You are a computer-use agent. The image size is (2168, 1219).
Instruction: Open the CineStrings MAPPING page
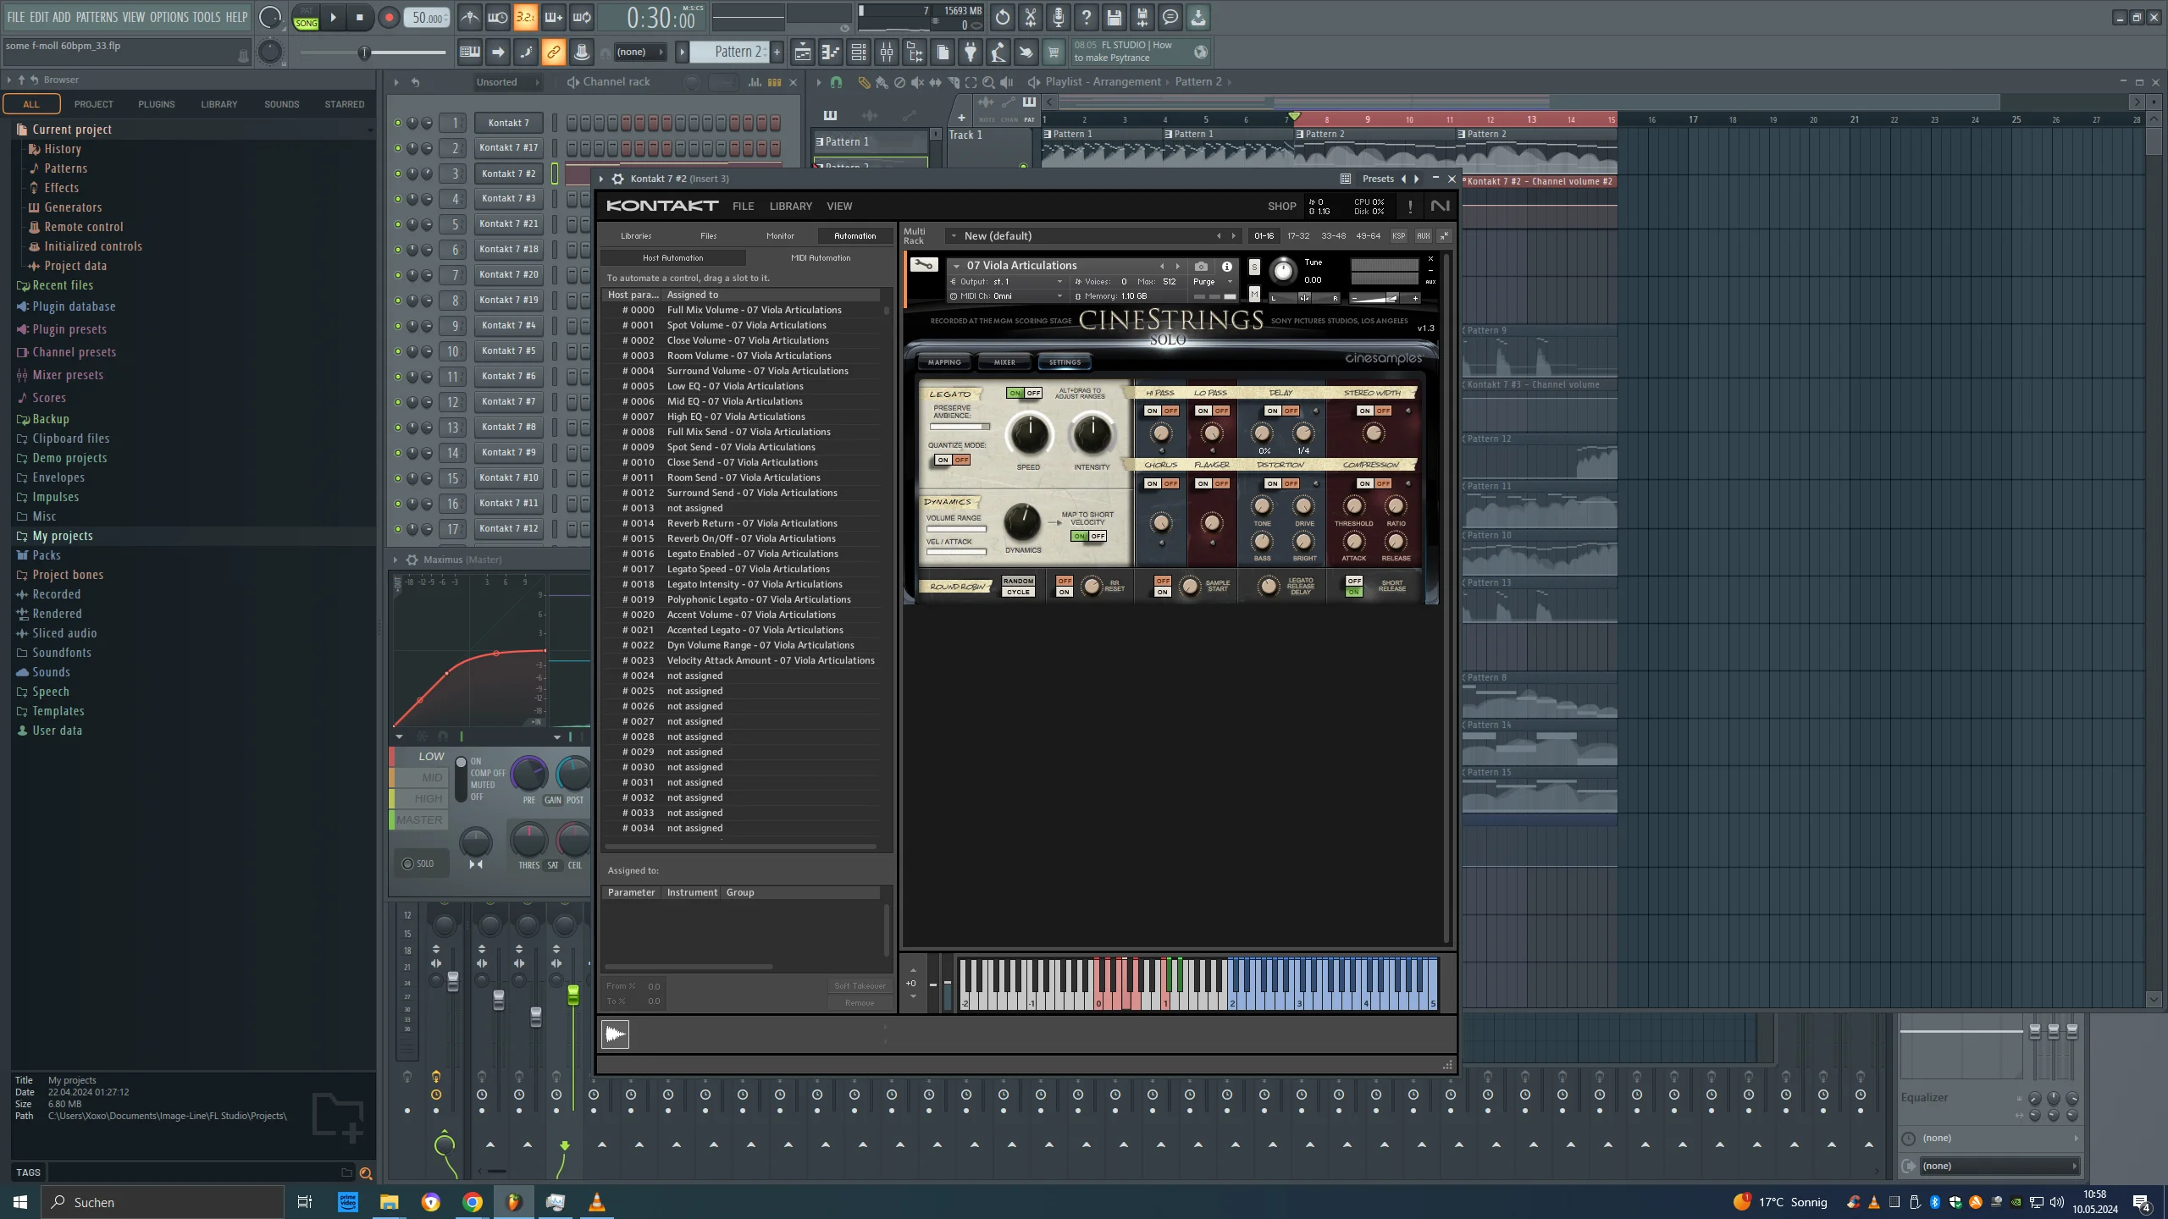coord(944,362)
